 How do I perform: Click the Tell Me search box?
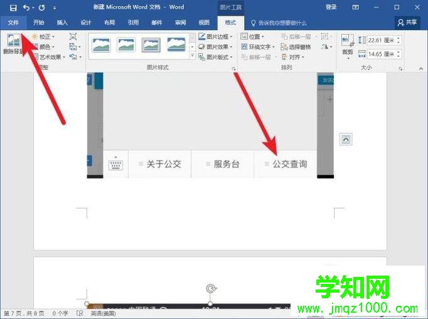point(279,23)
